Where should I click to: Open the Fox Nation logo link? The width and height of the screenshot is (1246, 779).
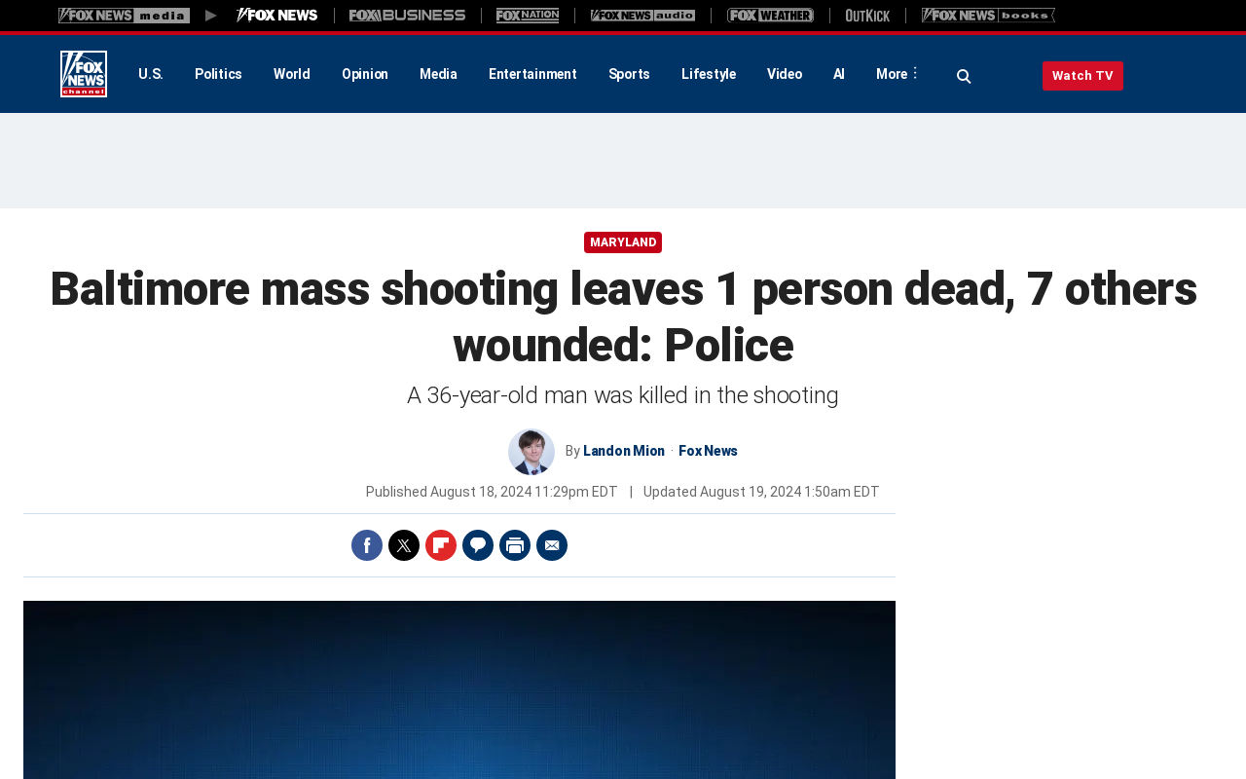(528, 16)
